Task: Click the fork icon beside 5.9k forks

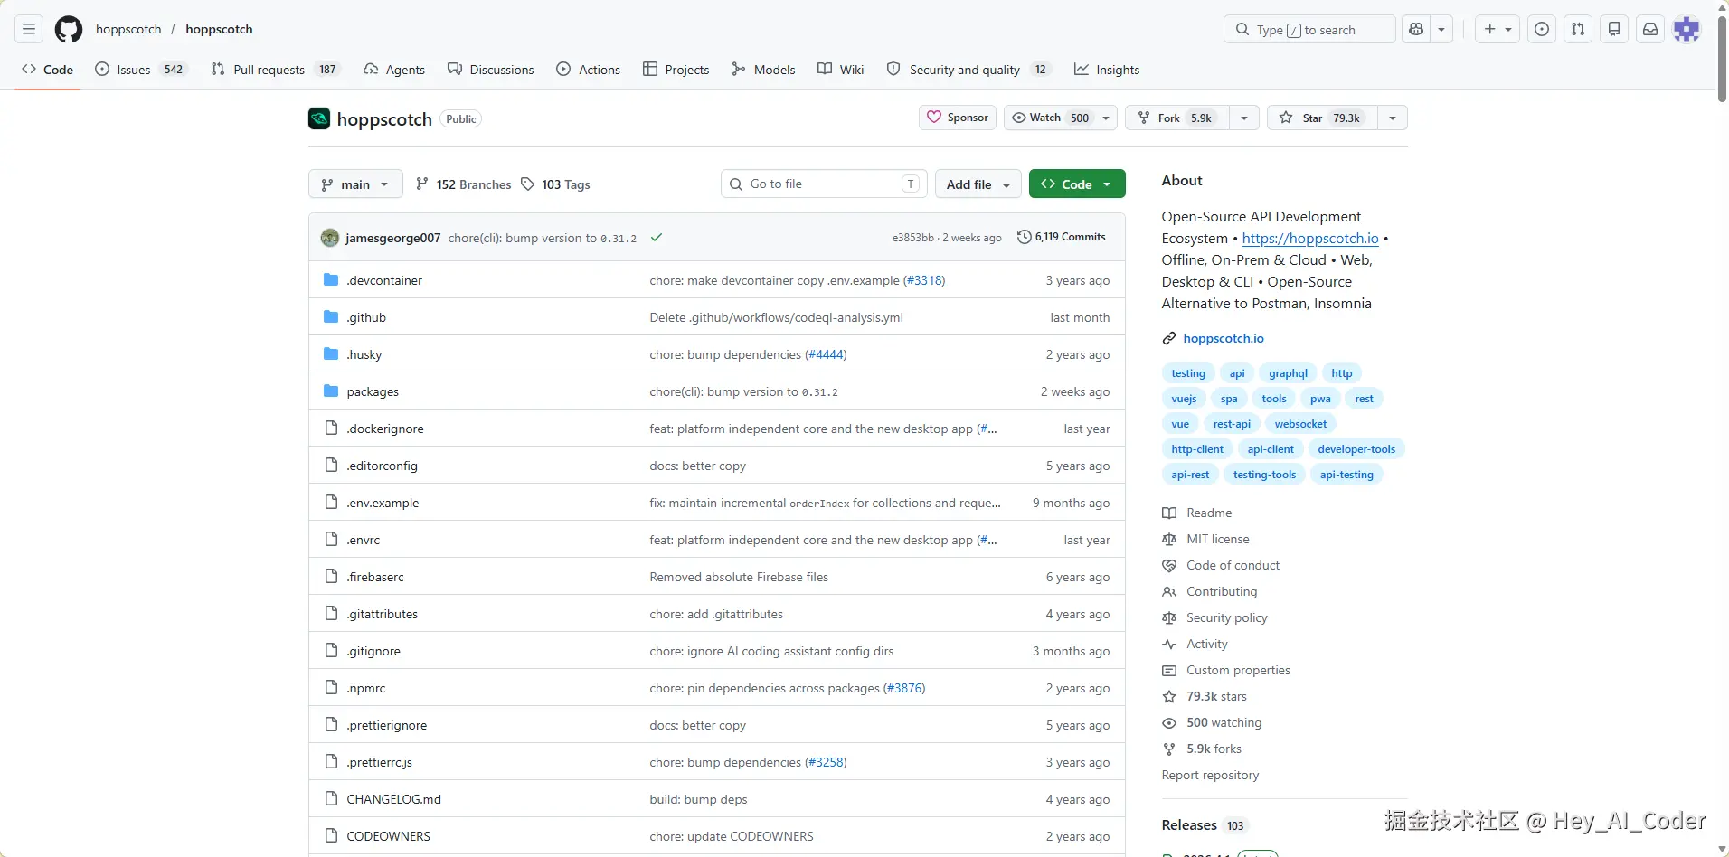Action: [1169, 749]
